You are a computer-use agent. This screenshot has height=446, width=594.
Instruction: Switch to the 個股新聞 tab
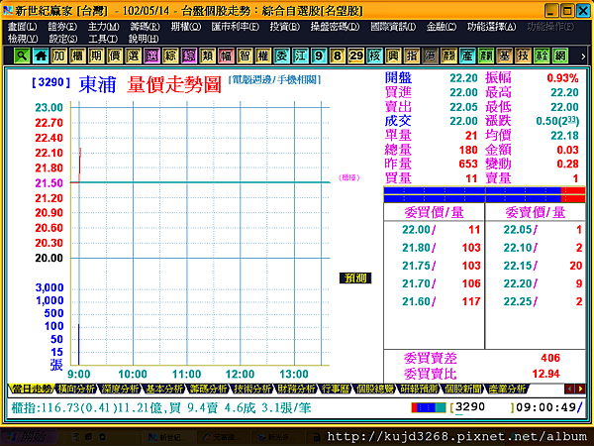click(462, 389)
